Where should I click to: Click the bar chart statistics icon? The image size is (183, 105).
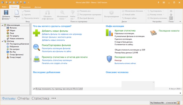pos(109,33)
